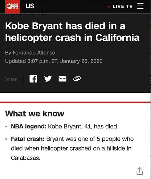Click the partially hidden Live Updates label
The height and width of the screenshot is (179, 151).
pos(29,14)
